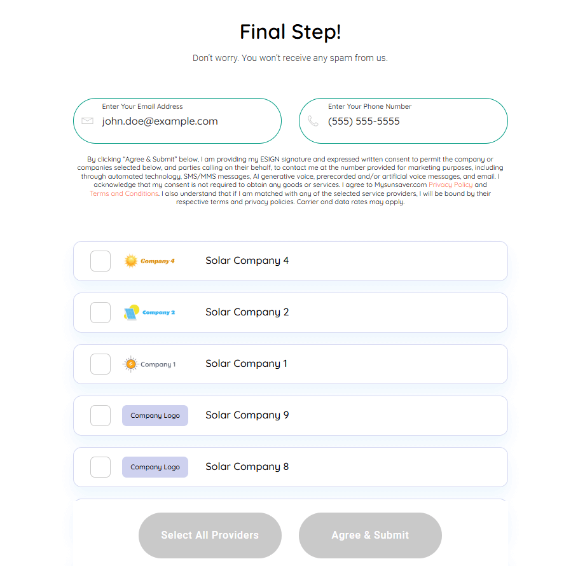
Task: Click the Solar Company 4 name label
Action: click(247, 261)
